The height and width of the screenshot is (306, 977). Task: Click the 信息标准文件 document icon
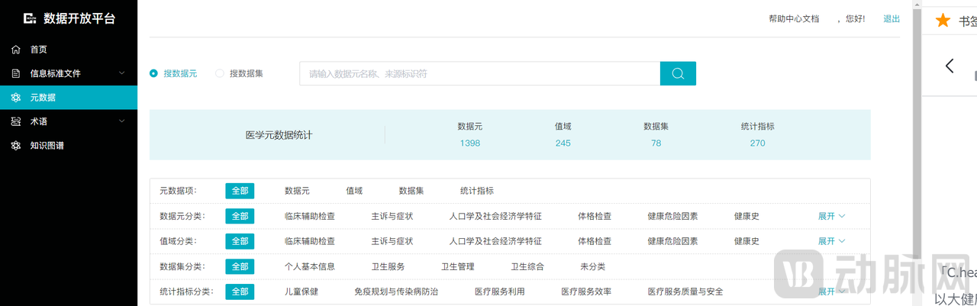click(x=16, y=73)
